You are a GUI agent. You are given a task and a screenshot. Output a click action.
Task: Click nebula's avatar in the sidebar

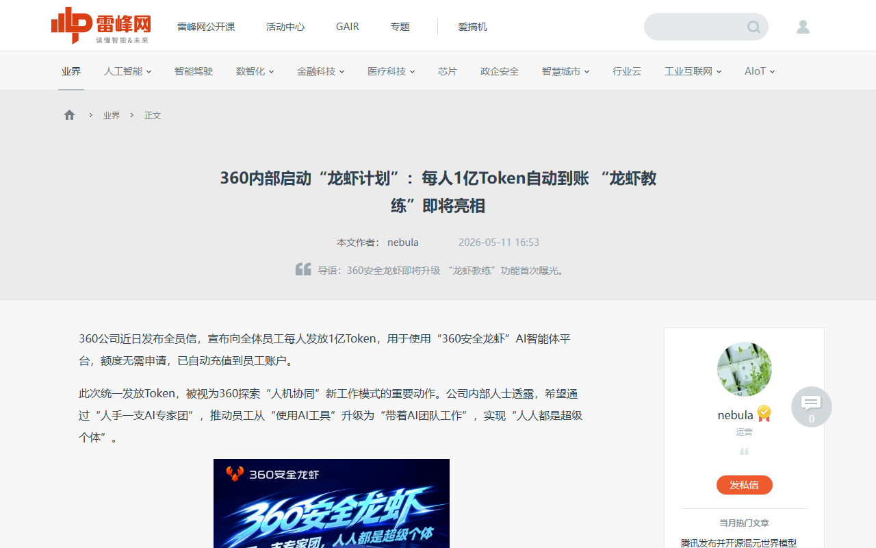(x=745, y=369)
